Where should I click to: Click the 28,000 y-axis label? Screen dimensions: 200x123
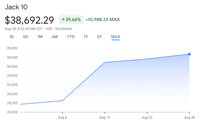pos(12,103)
